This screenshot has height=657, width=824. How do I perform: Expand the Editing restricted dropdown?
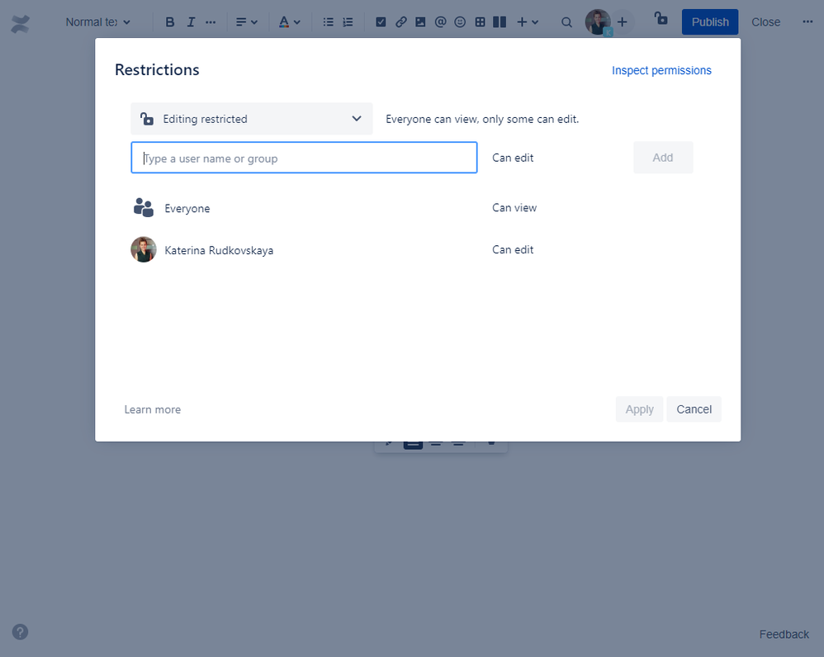coord(252,119)
